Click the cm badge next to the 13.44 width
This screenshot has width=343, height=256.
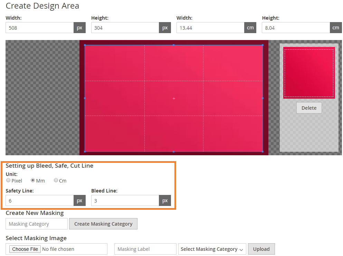click(250, 28)
